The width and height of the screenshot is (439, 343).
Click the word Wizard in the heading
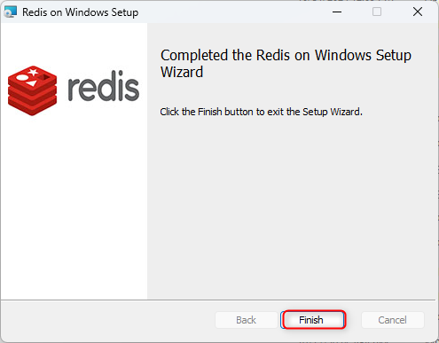coord(182,72)
